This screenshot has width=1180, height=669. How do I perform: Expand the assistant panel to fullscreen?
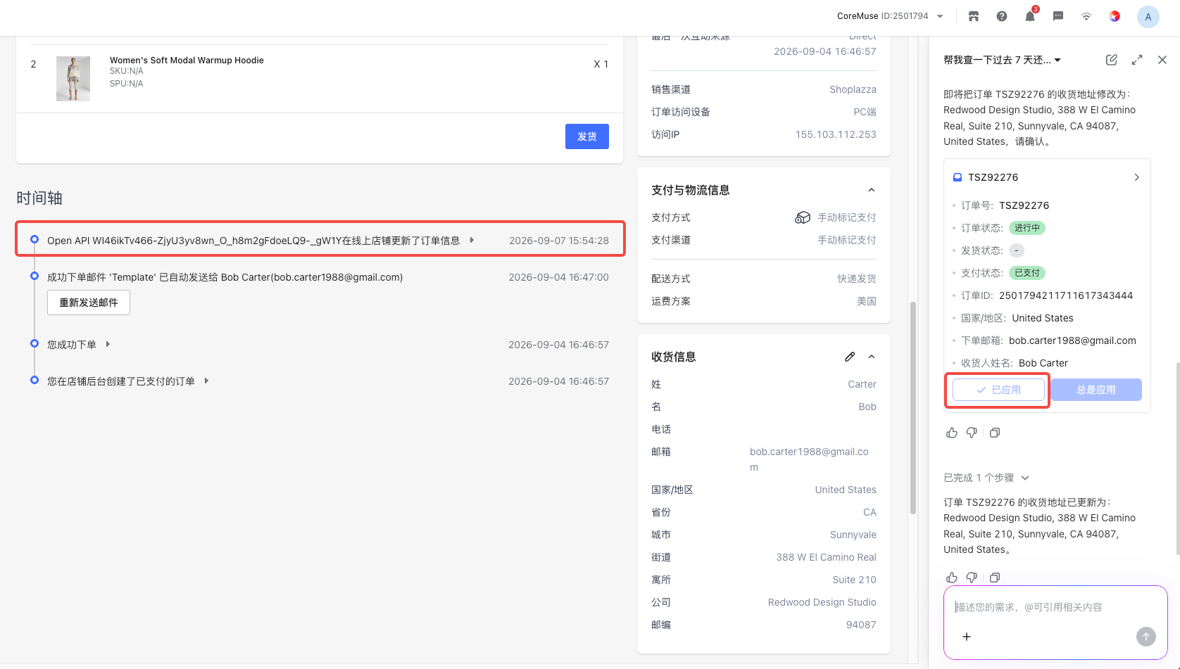coord(1137,60)
